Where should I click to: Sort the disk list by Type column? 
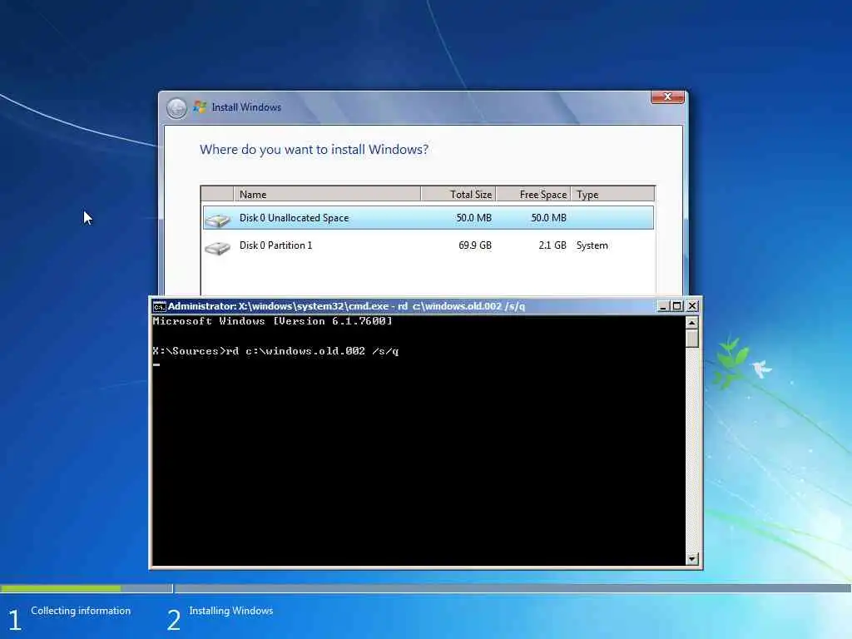click(612, 194)
